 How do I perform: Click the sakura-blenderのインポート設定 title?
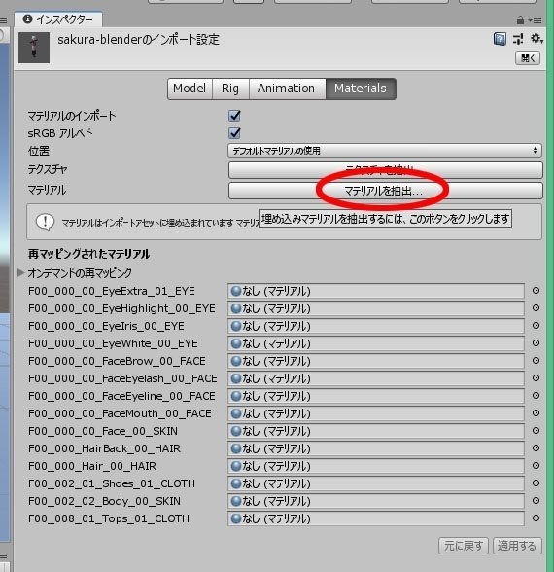pyautogui.click(x=138, y=39)
